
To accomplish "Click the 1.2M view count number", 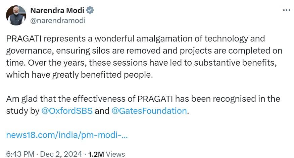I will click(96, 154).
